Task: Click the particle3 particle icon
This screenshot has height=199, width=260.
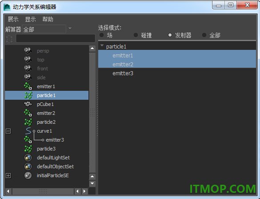Action: click(28, 149)
